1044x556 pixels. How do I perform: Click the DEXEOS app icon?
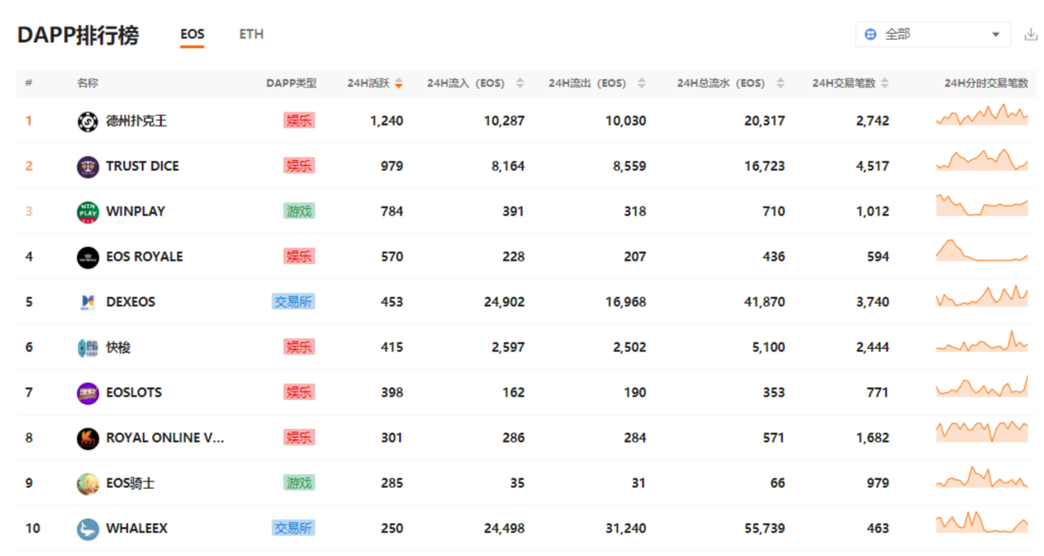point(87,302)
